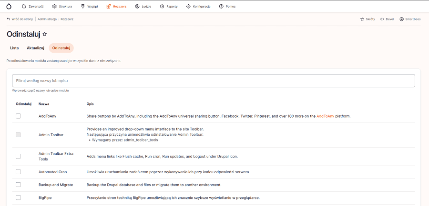Click the Drupal drop logo icon
Screen dimensions: 429x206
[x=9, y=6]
